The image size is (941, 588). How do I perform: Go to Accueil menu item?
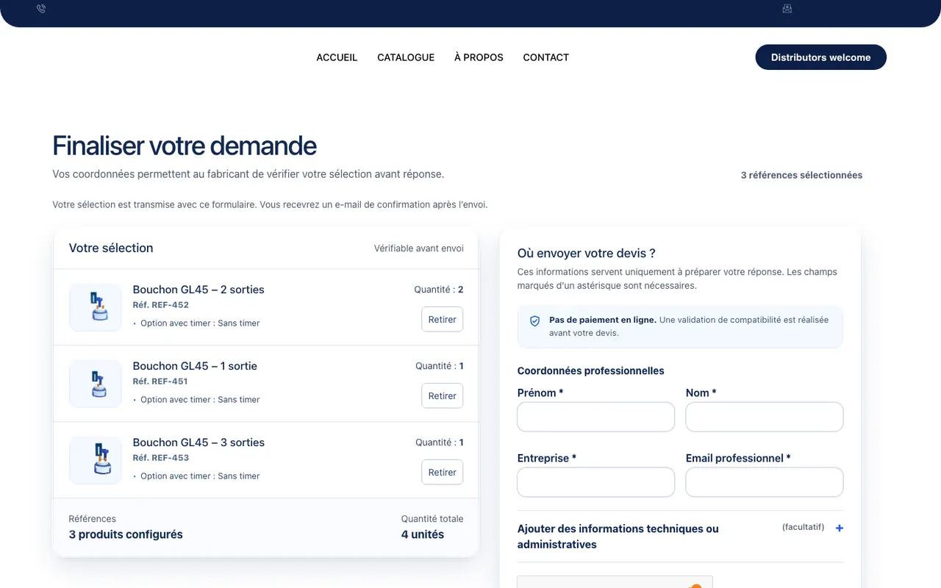point(337,57)
